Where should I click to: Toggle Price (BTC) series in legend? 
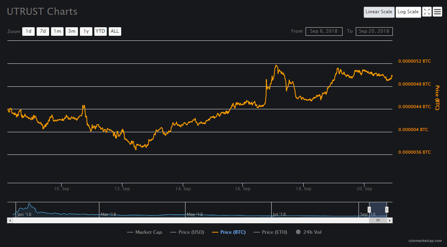pos(229,232)
